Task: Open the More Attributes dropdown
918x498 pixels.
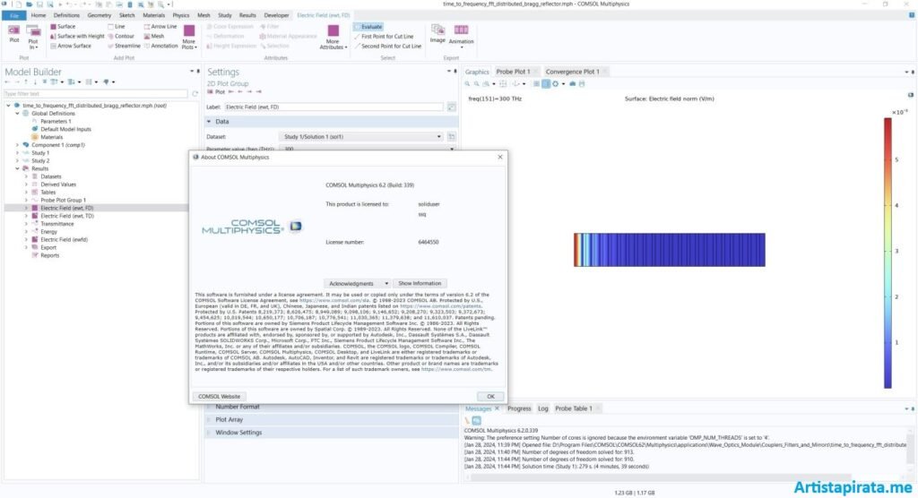Action: tap(333, 37)
